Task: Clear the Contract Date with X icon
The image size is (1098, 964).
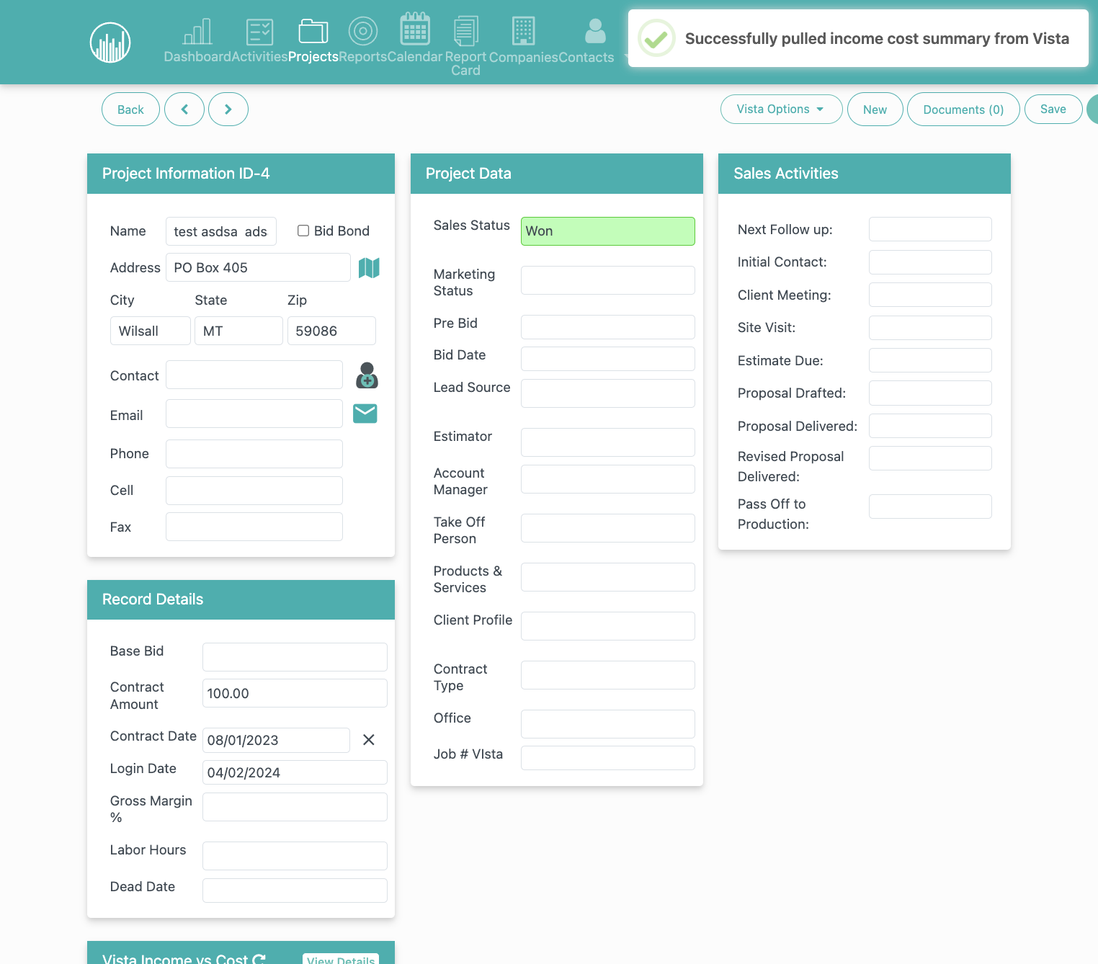Action: tap(369, 740)
